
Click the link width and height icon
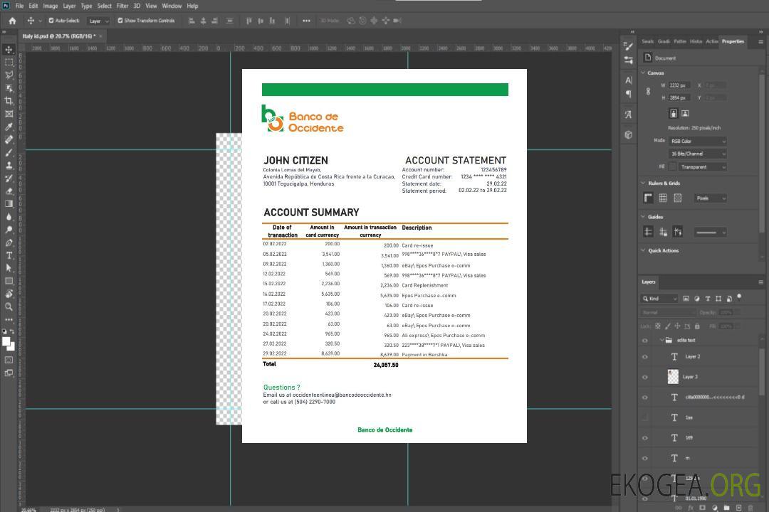648,91
